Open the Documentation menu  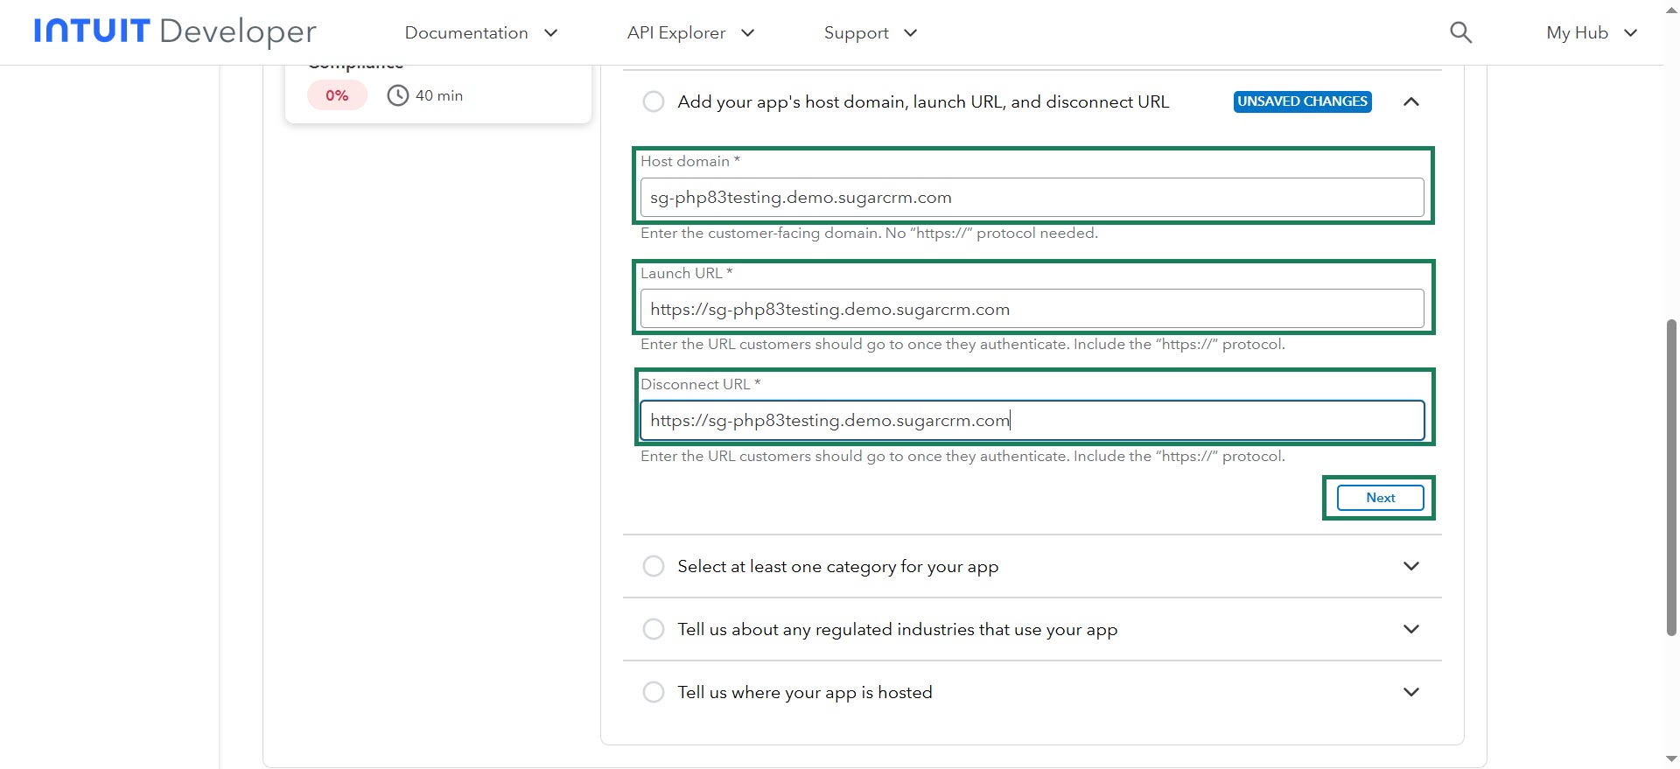pyautogui.click(x=480, y=32)
